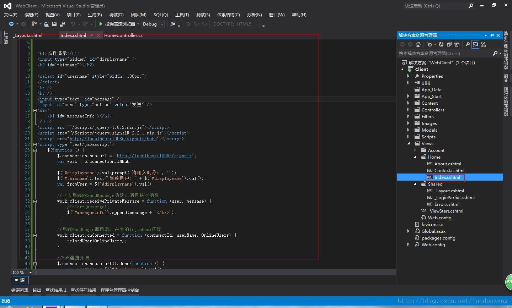Toggle pin on the Index.cshtml tab
This screenshot has width=512, height=308.
click(92, 35)
